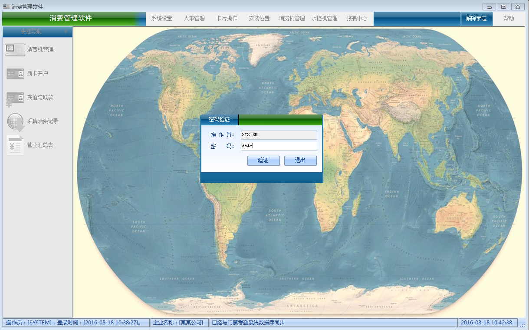Open the 人事管理 menu

click(194, 19)
